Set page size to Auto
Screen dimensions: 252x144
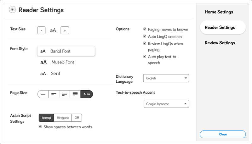tap(87, 94)
